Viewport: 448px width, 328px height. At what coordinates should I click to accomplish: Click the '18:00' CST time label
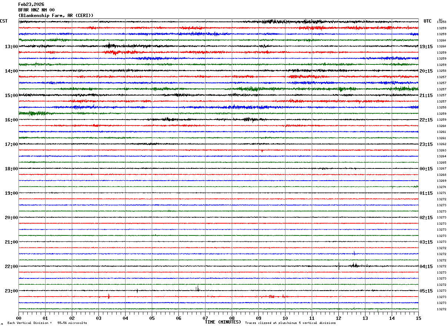[x=11, y=169]
